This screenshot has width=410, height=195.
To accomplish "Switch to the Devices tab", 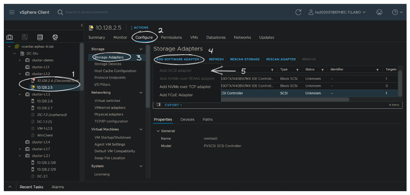I will tap(187, 119).
